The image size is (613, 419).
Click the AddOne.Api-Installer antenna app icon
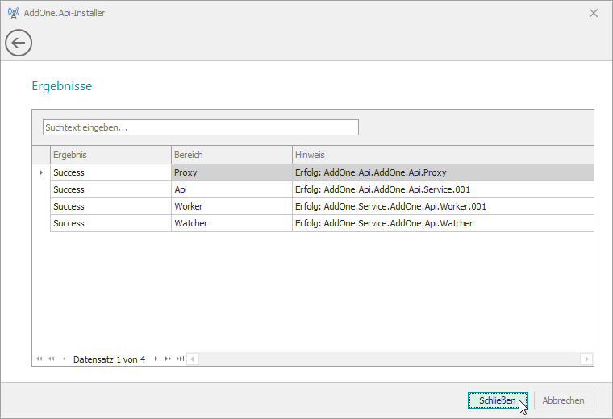(x=13, y=13)
